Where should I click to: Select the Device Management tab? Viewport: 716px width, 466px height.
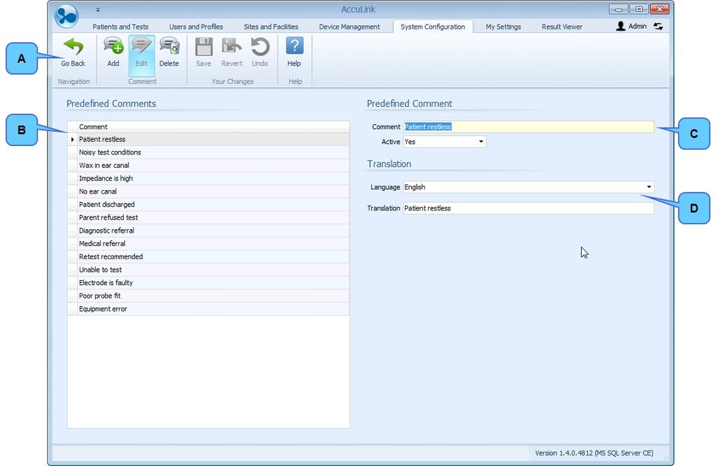(x=350, y=27)
